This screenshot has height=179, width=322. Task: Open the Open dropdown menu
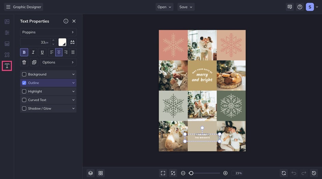(x=164, y=7)
